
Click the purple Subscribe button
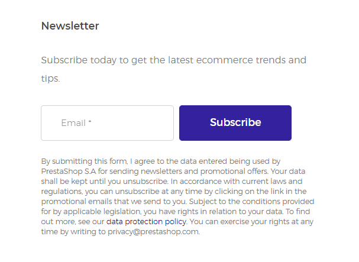click(235, 123)
